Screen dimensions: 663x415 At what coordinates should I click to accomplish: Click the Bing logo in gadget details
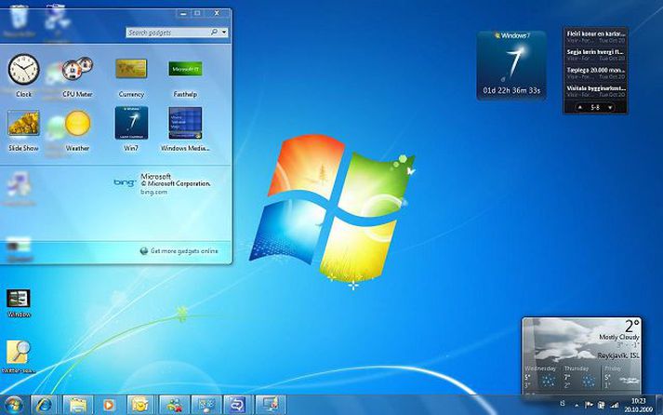coord(125,182)
